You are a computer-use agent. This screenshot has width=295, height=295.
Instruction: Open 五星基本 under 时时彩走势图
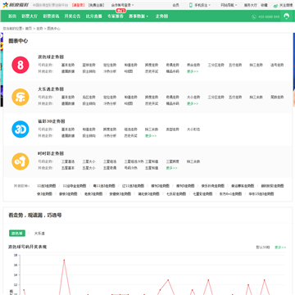[x=68, y=168]
